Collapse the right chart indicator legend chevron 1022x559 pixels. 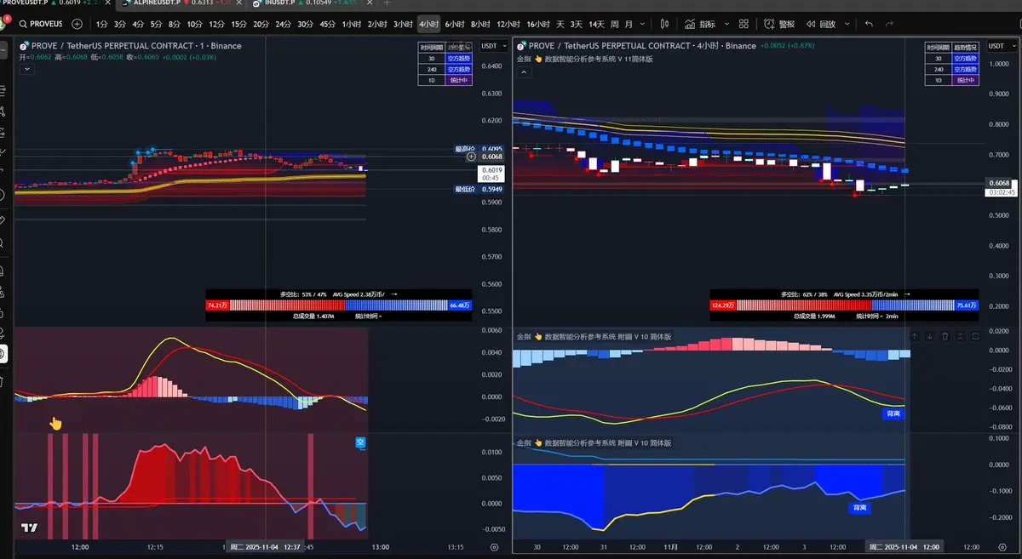[x=525, y=72]
